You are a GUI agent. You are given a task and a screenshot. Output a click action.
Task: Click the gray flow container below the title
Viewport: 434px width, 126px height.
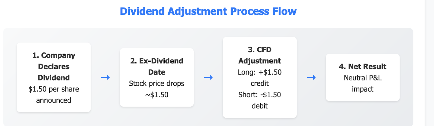click(208, 34)
